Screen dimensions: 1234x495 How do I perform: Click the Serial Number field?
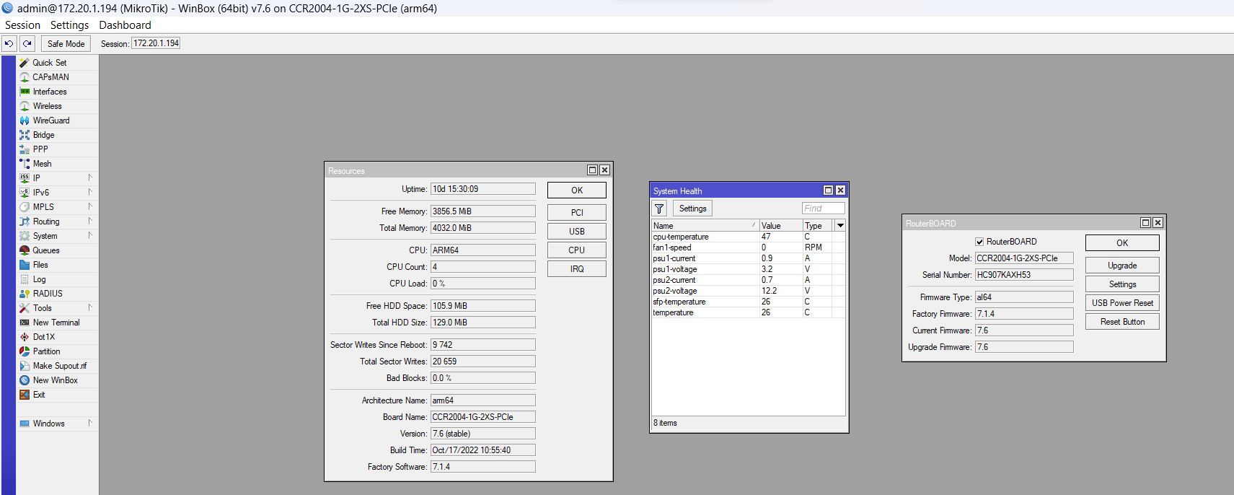tap(1024, 275)
